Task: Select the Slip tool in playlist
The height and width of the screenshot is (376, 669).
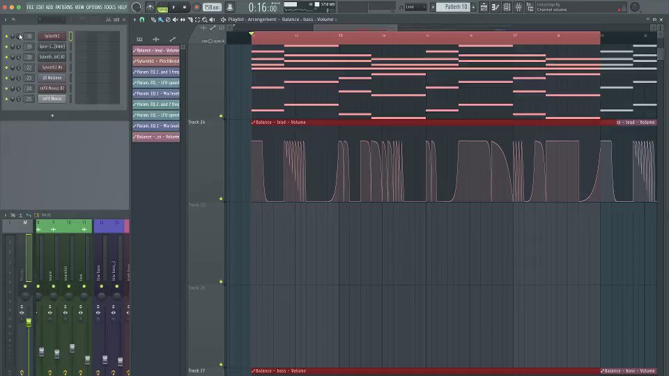Action: 183,19
